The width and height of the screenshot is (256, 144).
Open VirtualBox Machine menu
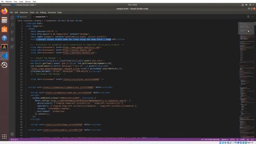pos(9,2)
